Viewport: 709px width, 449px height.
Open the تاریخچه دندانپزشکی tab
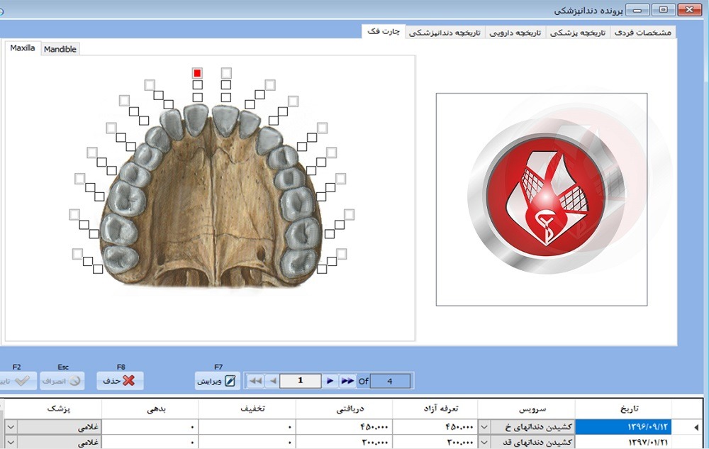point(445,33)
